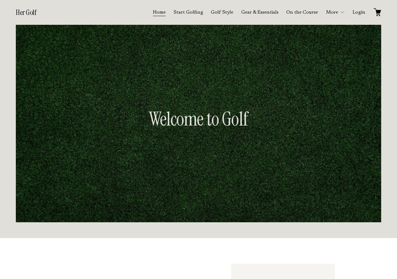Navigate to Golf Style
The image size is (397, 279).
point(222,12)
